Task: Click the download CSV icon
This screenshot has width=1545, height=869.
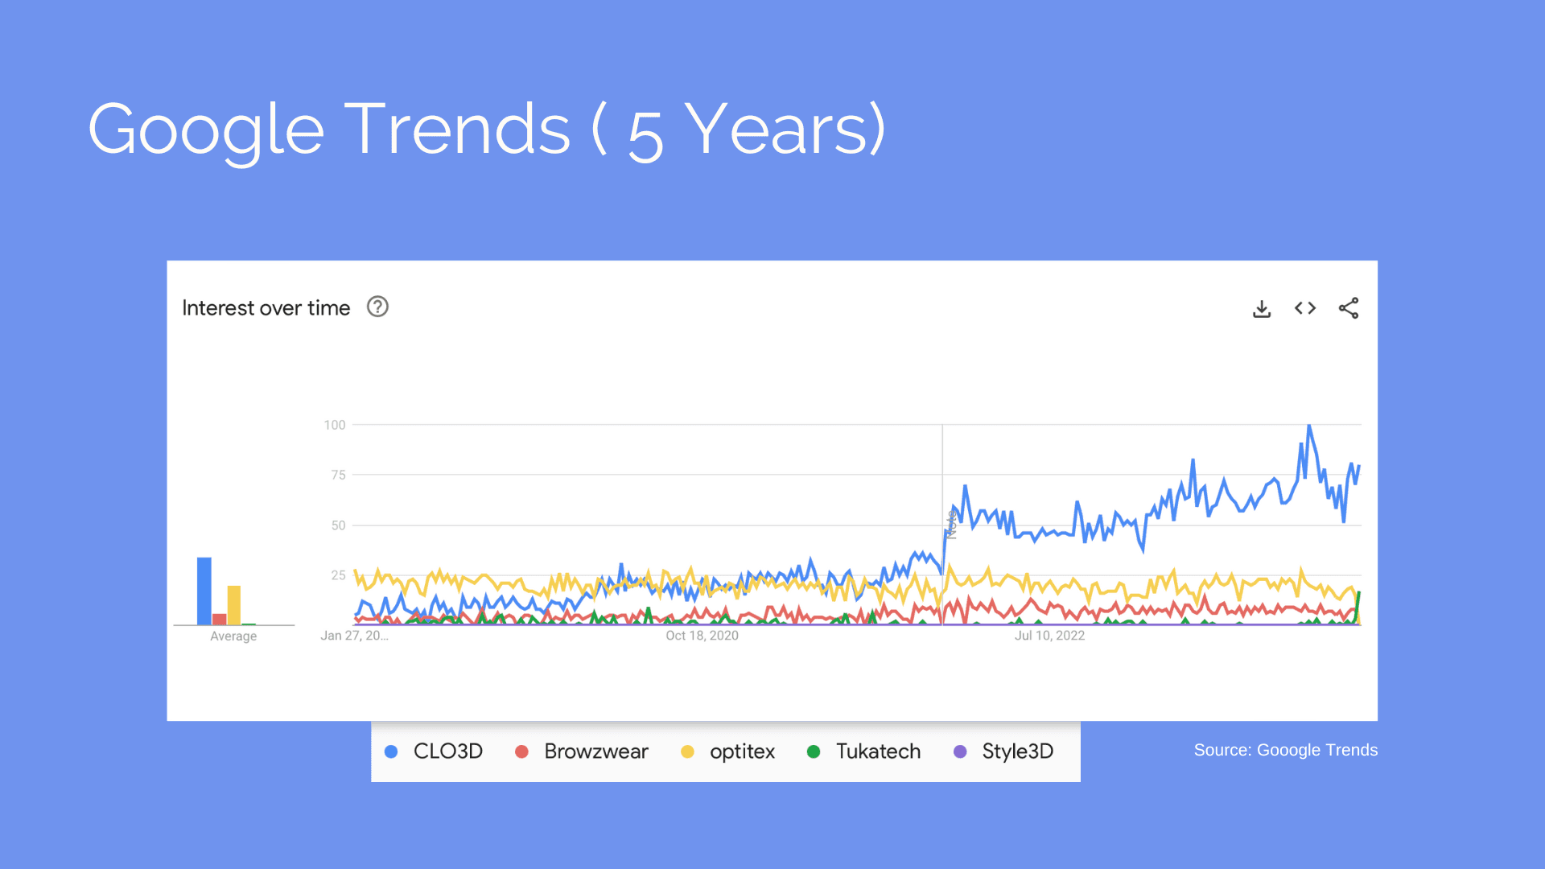Action: click(x=1262, y=308)
